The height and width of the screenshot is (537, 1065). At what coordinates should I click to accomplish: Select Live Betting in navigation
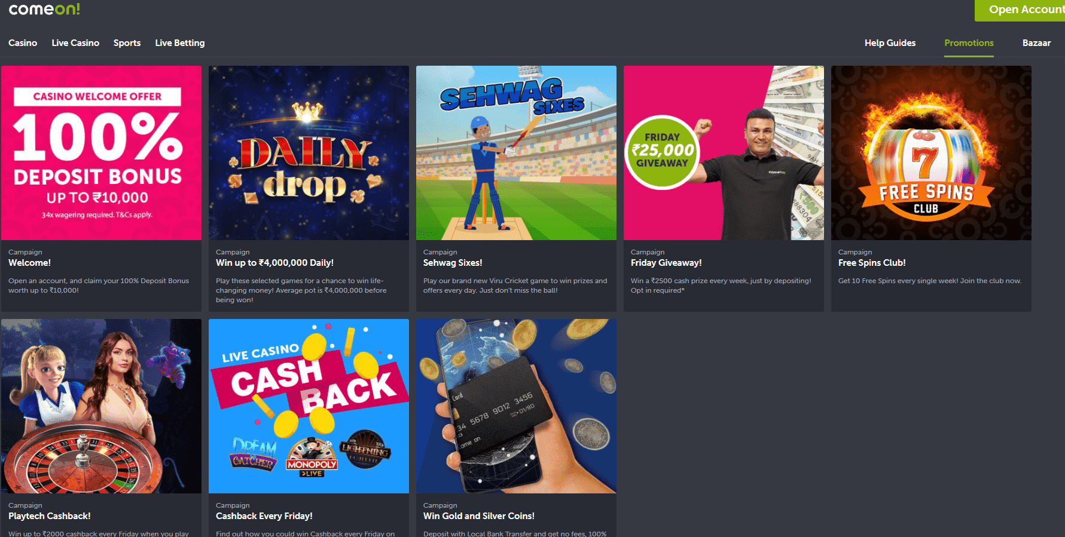(x=179, y=43)
